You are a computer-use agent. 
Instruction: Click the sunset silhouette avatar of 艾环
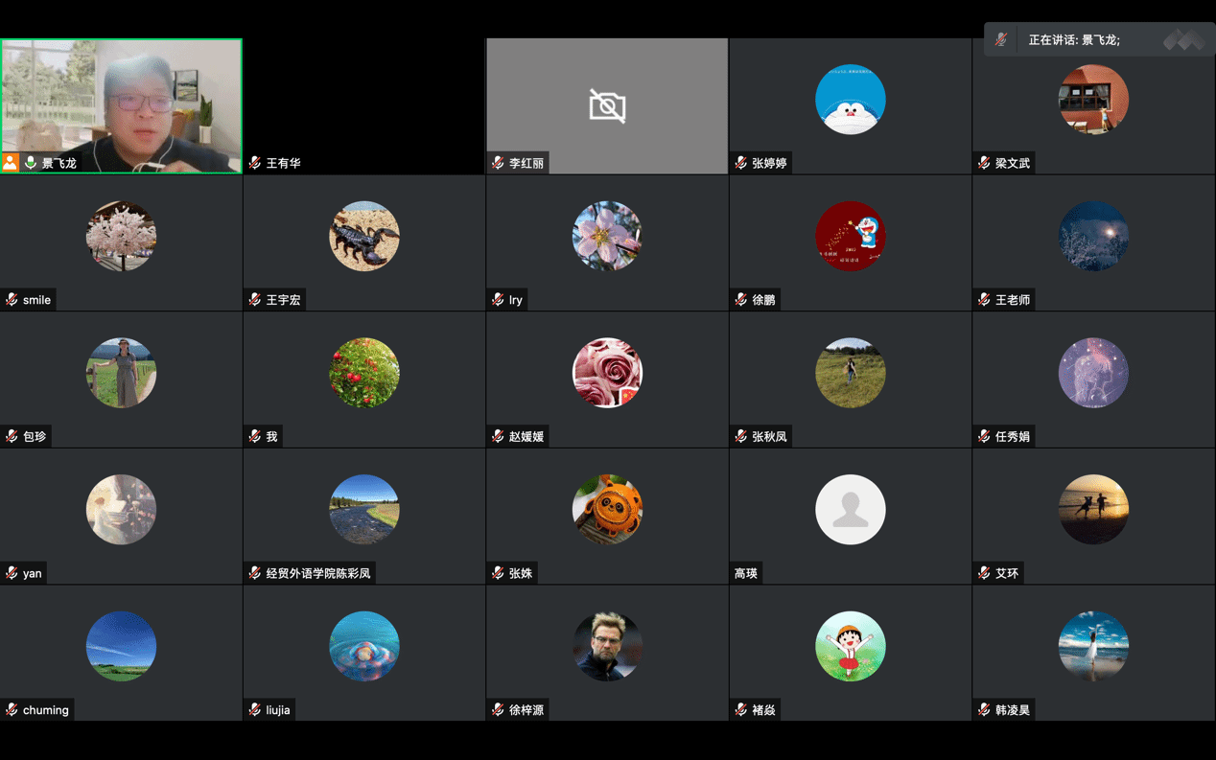pos(1093,510)
